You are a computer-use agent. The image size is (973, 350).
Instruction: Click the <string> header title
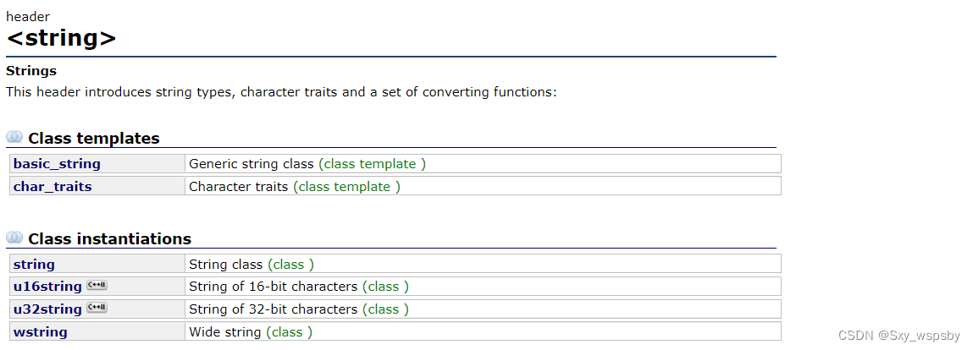coord(61,38)
